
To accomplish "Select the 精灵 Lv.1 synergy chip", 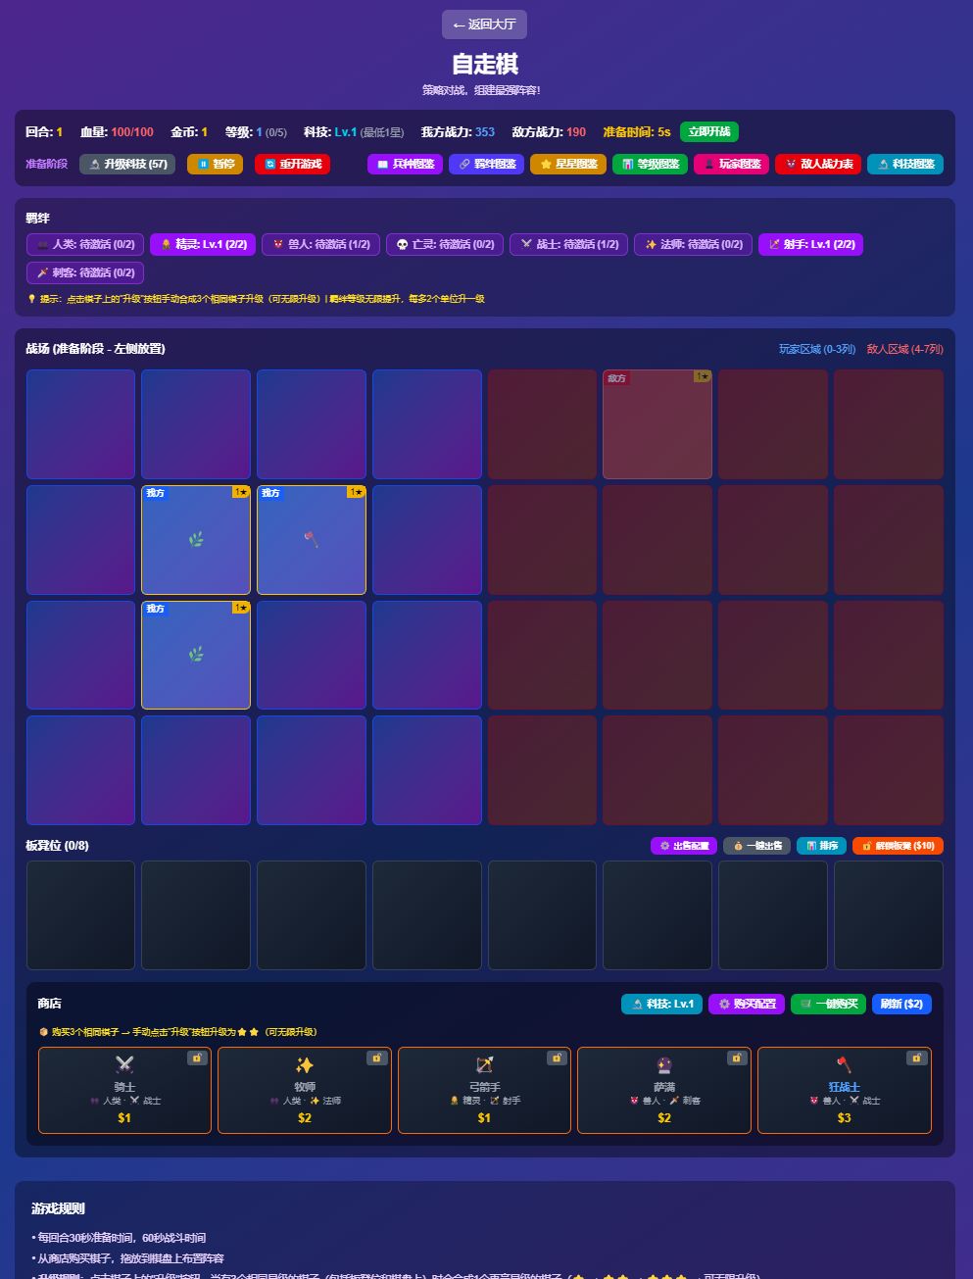I will coord(203,244).
